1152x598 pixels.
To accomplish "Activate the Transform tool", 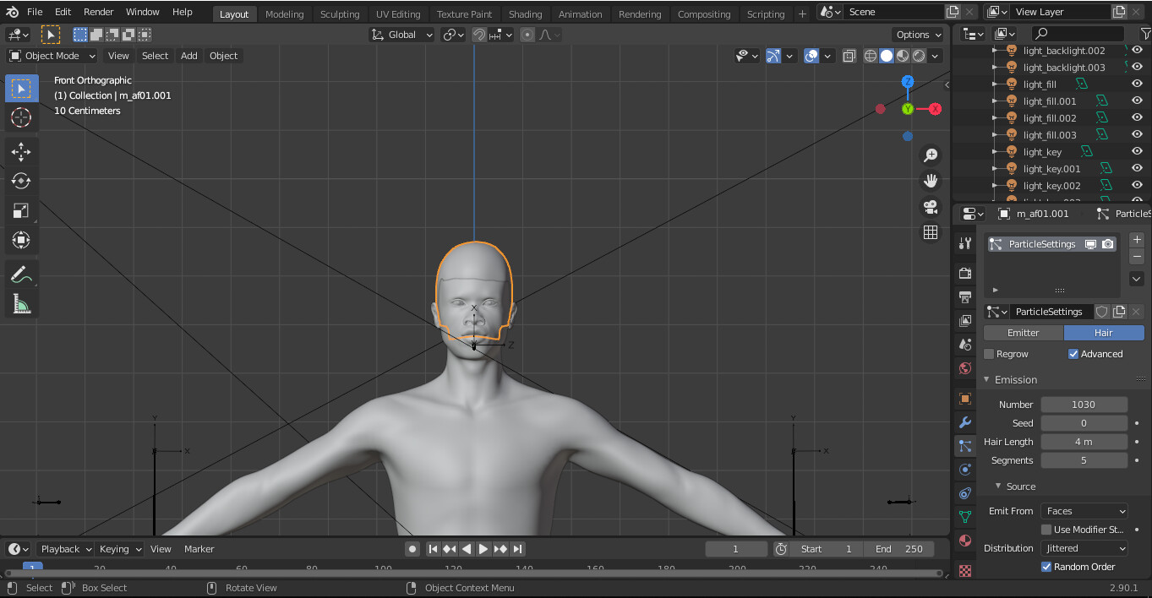I will [21, 240].
